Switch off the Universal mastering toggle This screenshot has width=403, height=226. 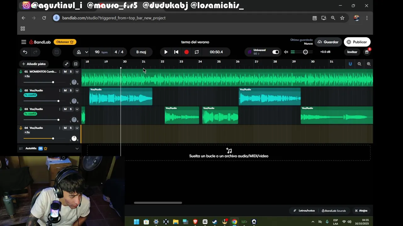(x=275, y=52)
